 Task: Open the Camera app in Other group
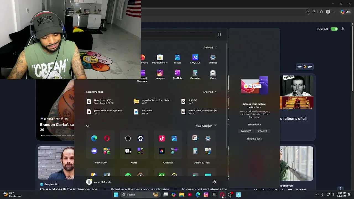[x=140, y=138]
